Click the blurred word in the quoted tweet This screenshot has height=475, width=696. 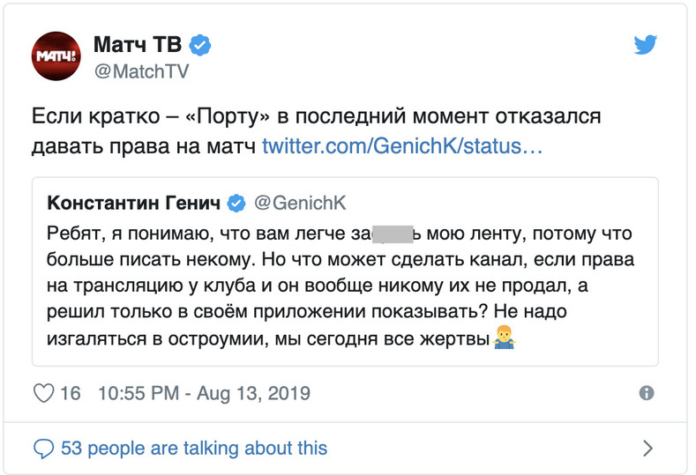click(x=393, y=234)
